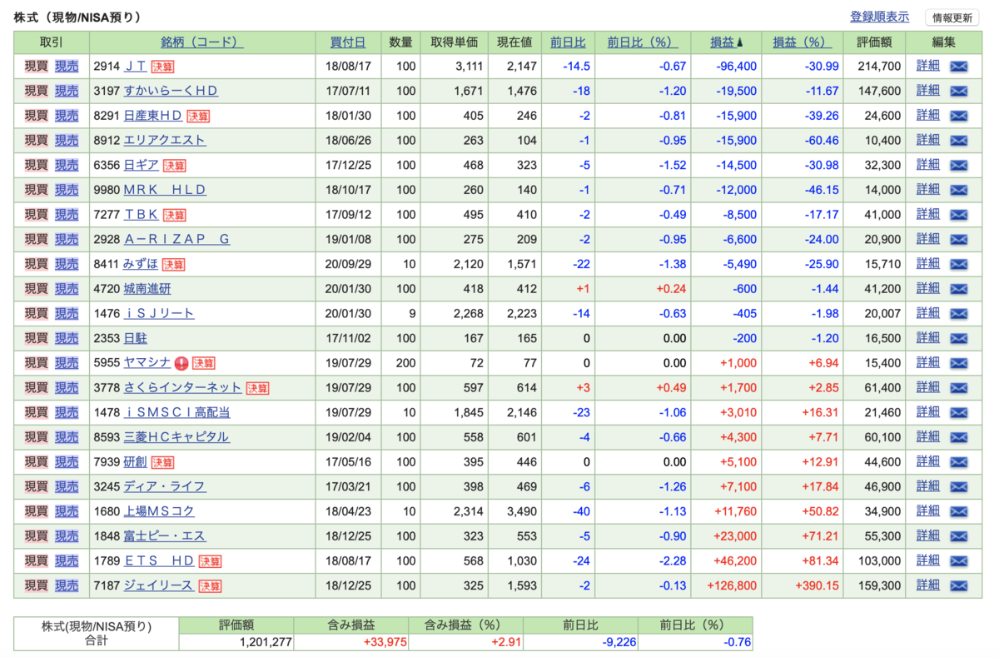Click the mail icon in the JT row

pos(958,66)
